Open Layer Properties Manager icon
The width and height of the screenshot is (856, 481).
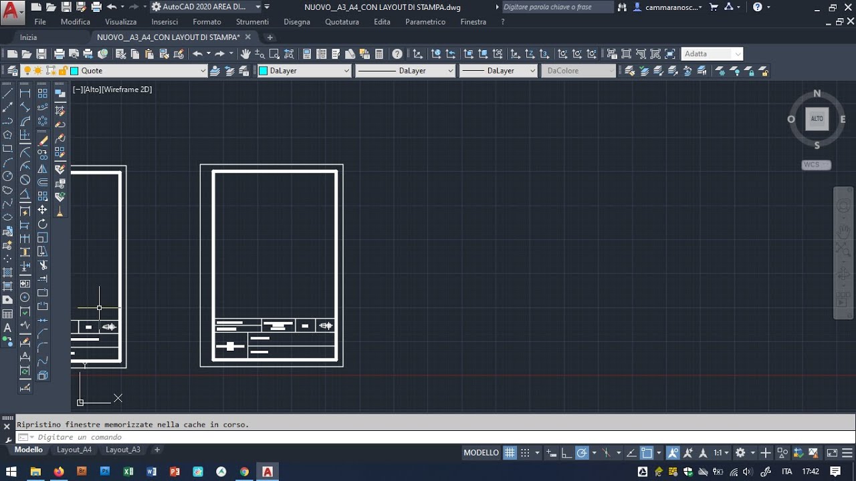coord(12,71)
